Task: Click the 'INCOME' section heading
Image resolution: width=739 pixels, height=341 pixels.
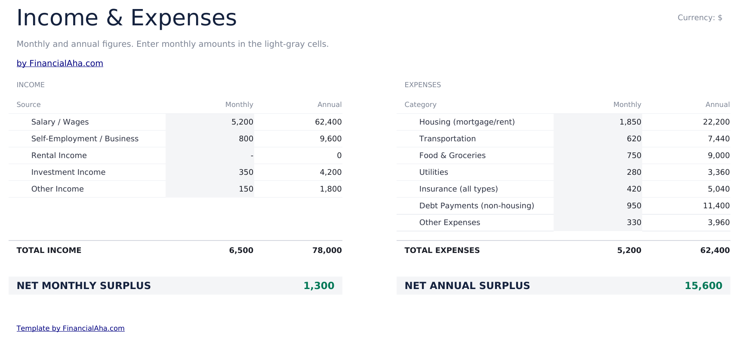Action: tap(31, 85)
